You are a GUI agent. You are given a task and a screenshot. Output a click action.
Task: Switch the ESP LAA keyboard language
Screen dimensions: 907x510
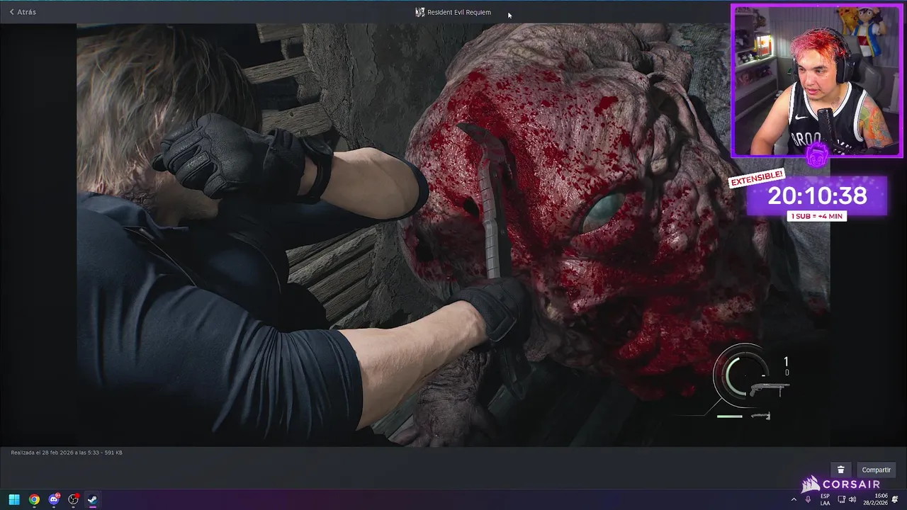click(x=825, y=500)
